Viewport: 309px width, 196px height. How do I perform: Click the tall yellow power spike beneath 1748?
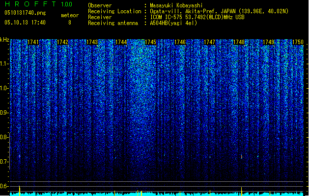[x=241, y=191]
